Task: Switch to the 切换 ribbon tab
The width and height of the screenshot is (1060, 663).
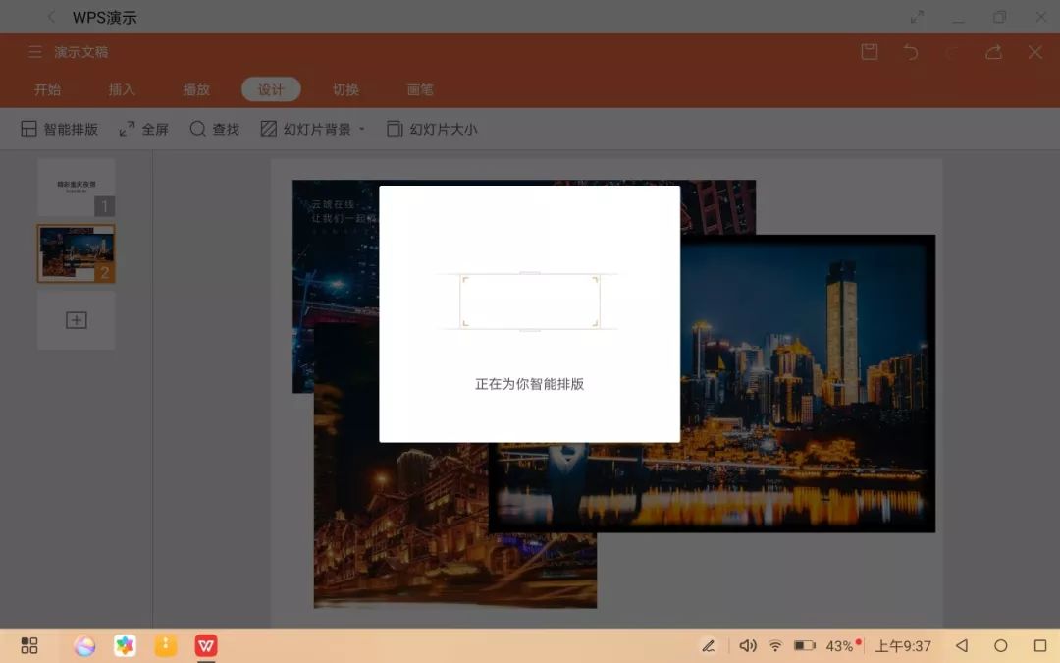Action: (x=344, y=88)
